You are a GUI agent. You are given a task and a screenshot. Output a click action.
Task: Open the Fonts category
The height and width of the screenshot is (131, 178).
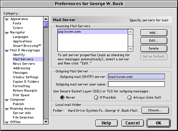(17, 23)
